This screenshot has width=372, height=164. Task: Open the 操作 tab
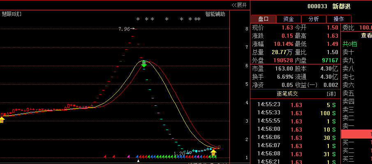(339, 19)
